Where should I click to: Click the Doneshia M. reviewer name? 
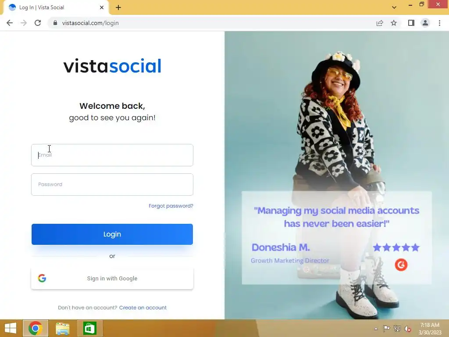[x=281, y=247]
